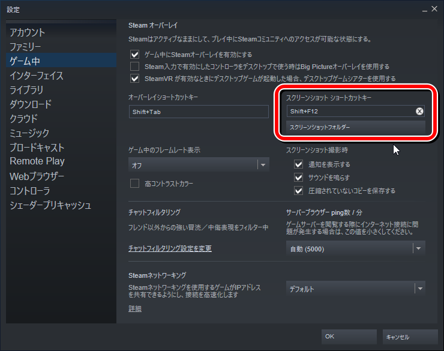
Task: Select the シェーダープリキャッシュ settings category
Action: coord(61,205)
